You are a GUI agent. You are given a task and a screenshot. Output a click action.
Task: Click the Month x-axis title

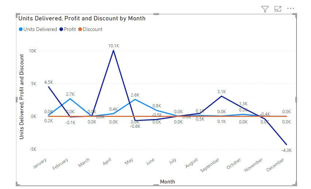coord(168,182)
